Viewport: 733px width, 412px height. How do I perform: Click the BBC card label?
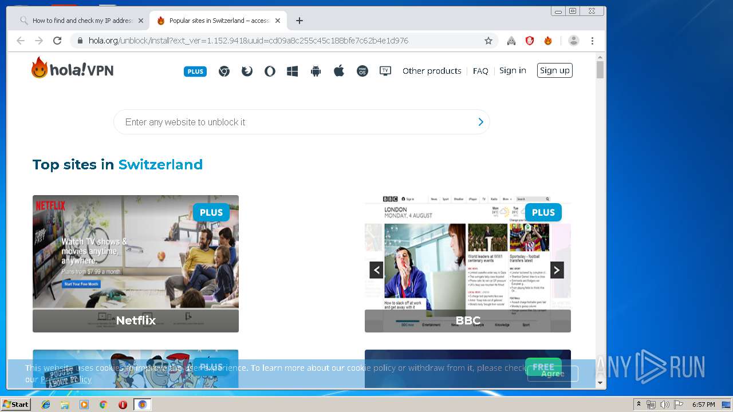[x=468, y=320]
